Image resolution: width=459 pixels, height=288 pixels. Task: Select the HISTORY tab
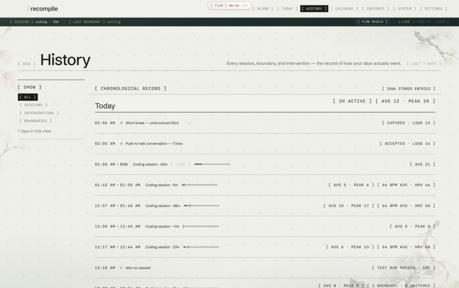click(314, 9)
